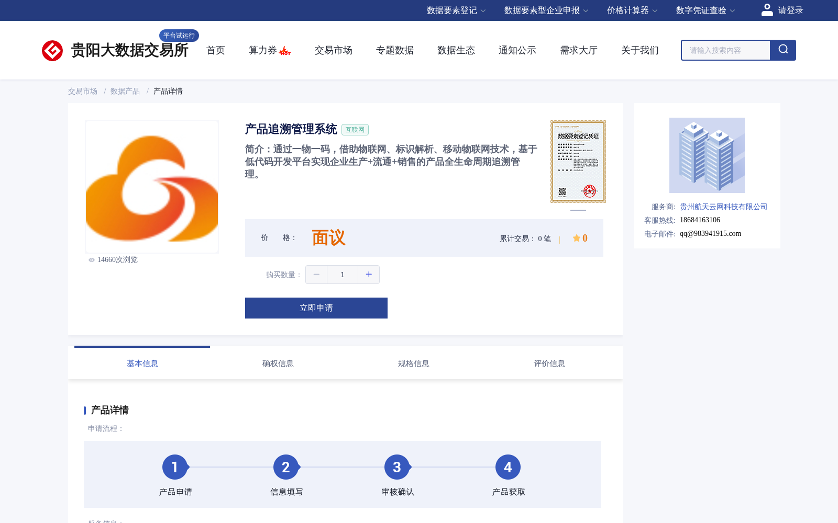Click the product logo image
The height and width of the screenshot is (523, 838).
click(152, 187)
